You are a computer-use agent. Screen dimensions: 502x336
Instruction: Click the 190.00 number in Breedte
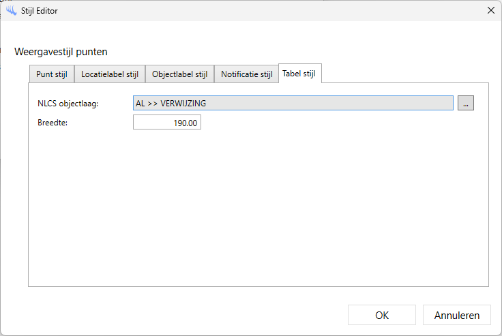coord(184,123)
